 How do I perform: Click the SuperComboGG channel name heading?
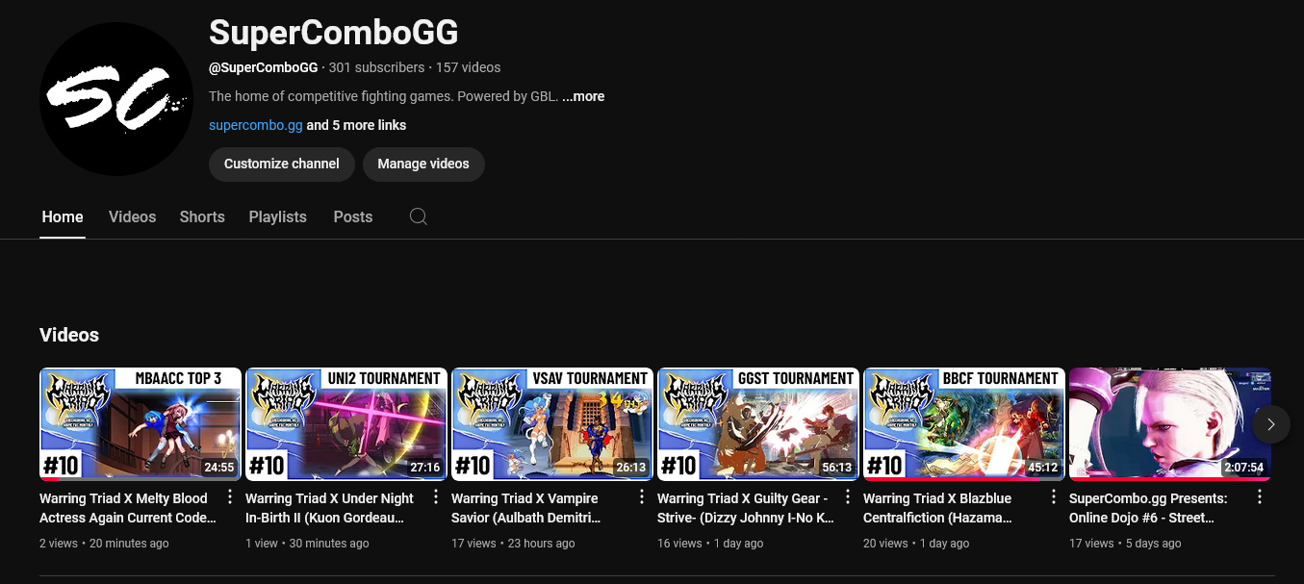tap(333, 33)
